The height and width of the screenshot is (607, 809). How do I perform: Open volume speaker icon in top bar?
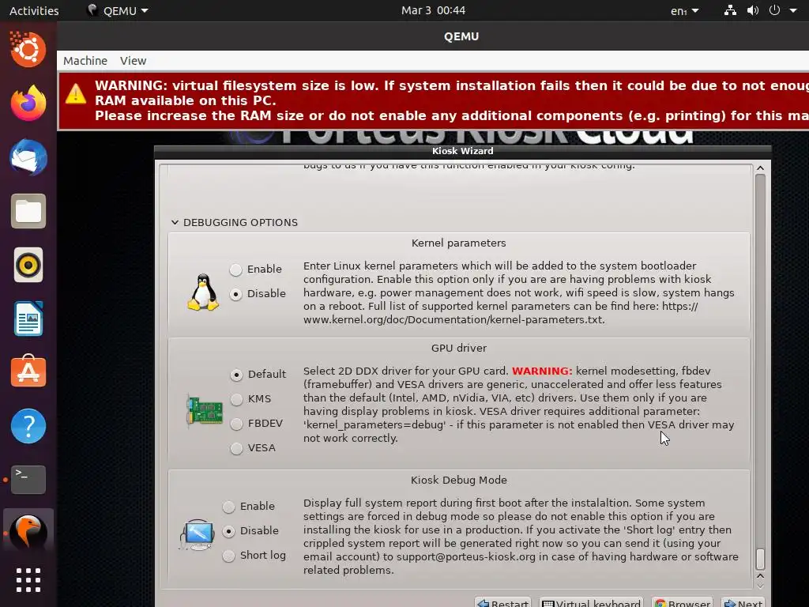tap(753, 10)
